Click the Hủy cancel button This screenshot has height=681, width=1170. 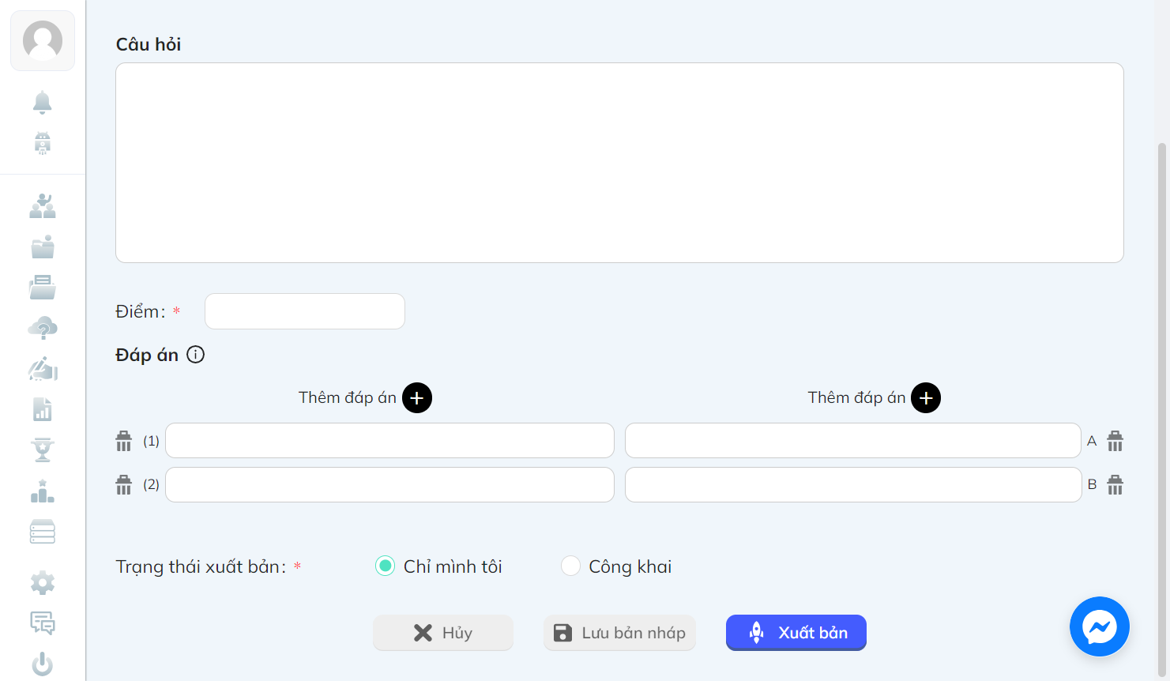point(443,633)
